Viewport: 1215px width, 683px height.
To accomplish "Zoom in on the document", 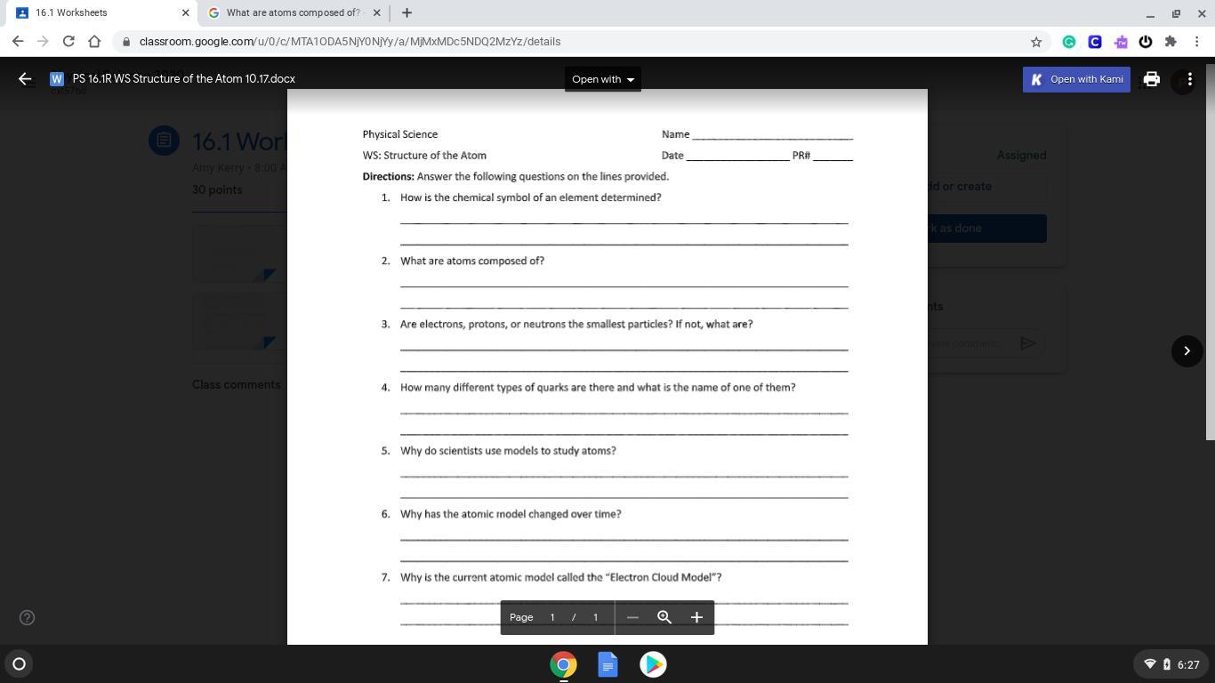I will tap(696, 617).
